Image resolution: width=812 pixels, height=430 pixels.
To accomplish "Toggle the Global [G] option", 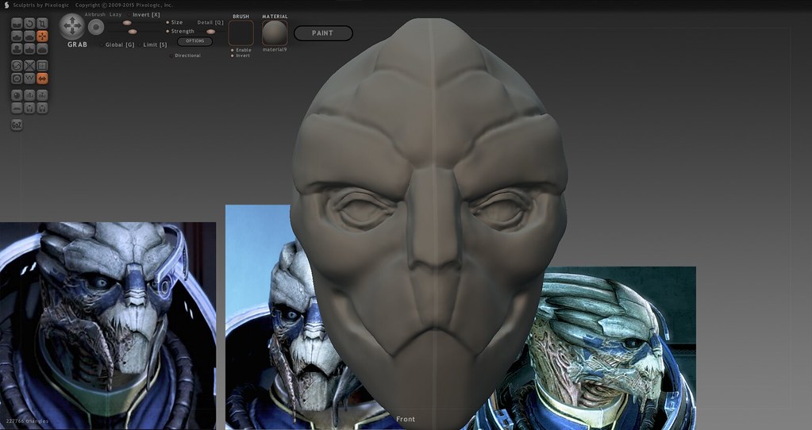I will (x=118, y=44).
